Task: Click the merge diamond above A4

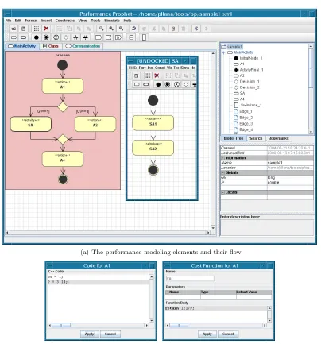Action: [x=63, y=139]
